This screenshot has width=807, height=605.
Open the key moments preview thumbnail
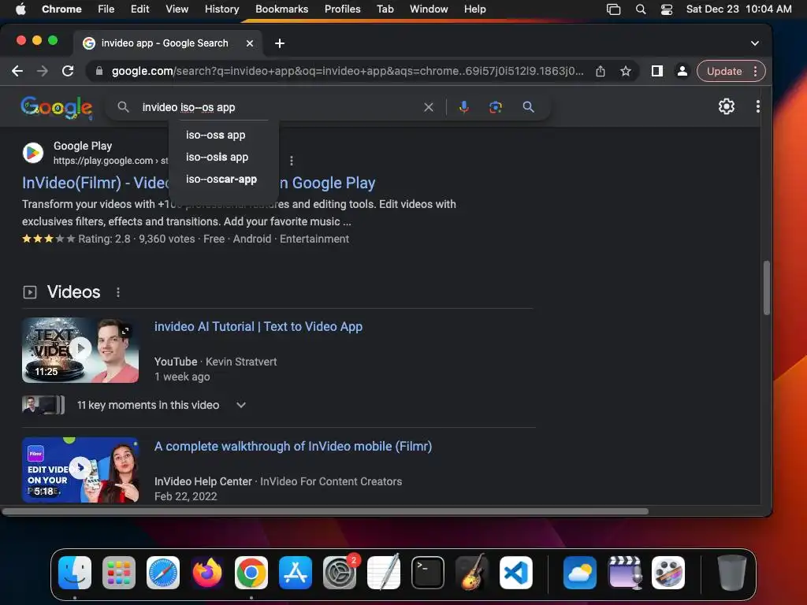tap(43, 405)
